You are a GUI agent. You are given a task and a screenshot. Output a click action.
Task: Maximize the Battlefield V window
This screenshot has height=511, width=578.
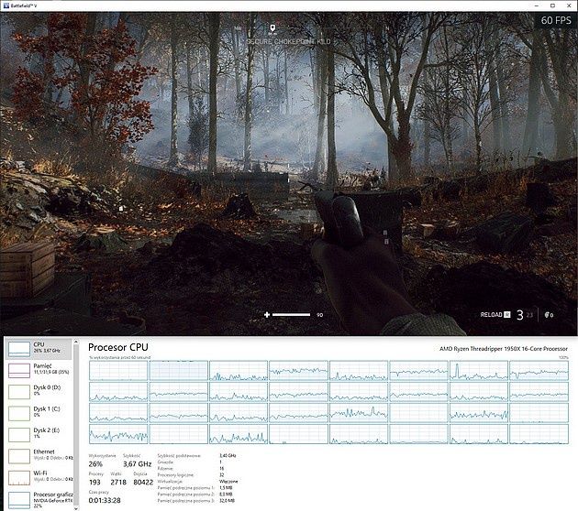(552, 5)
